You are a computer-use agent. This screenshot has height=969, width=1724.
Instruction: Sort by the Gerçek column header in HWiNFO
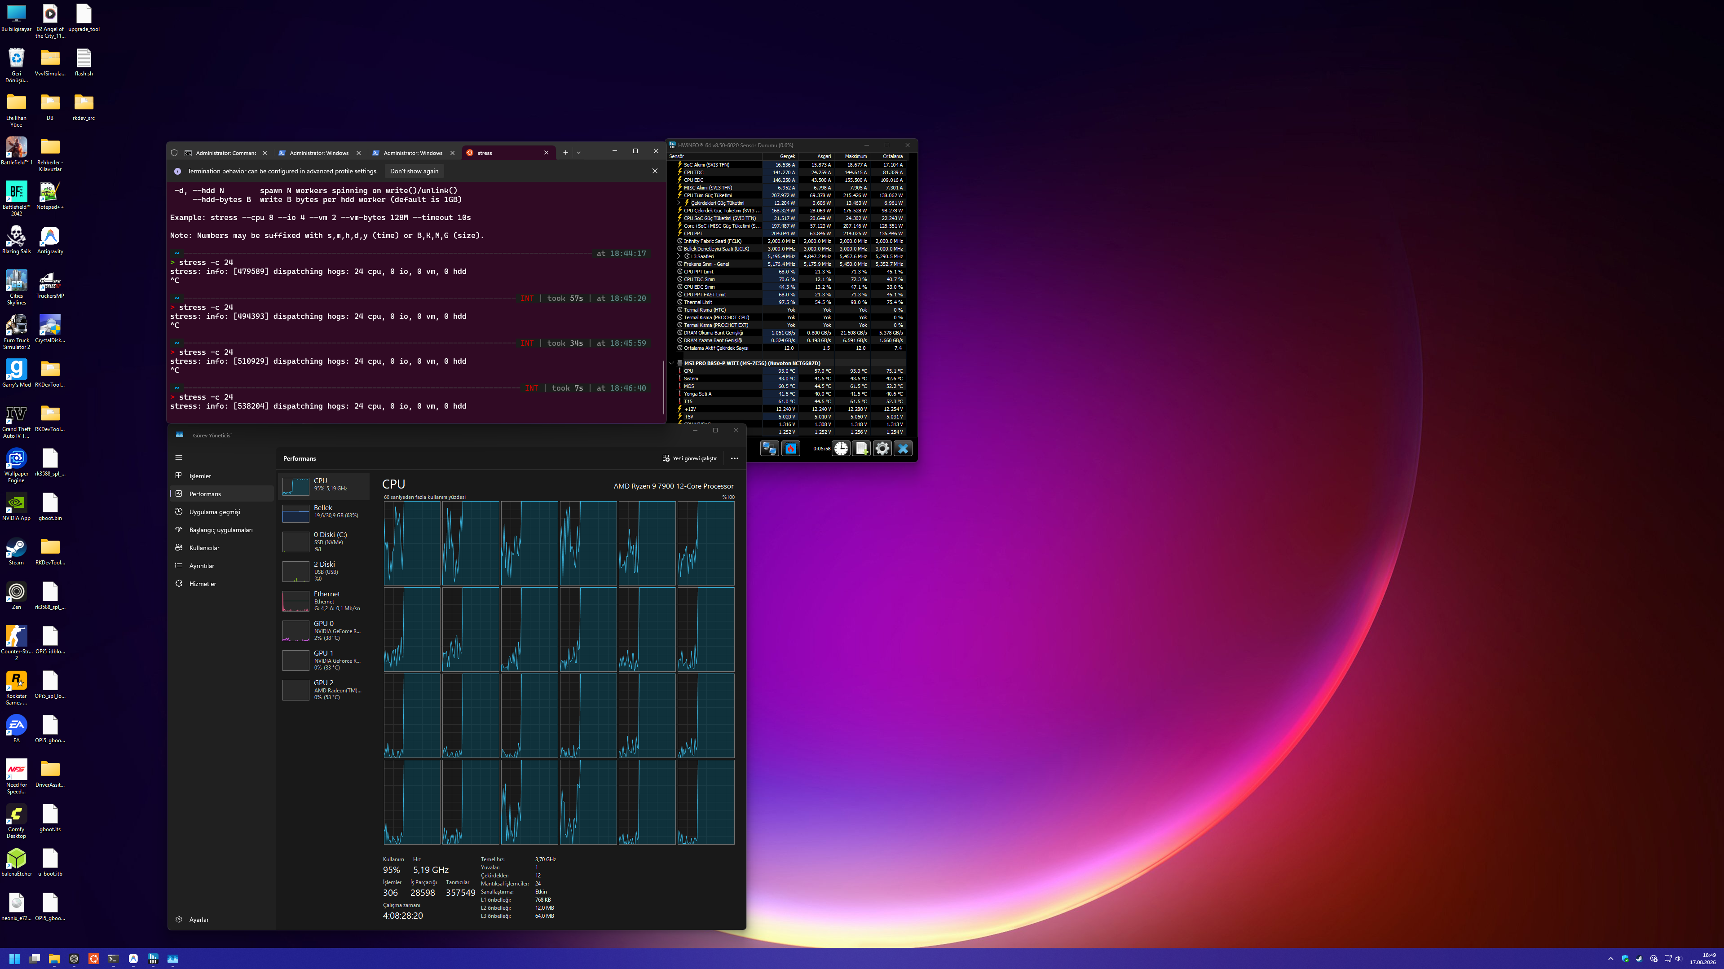[x=780, y=157]
